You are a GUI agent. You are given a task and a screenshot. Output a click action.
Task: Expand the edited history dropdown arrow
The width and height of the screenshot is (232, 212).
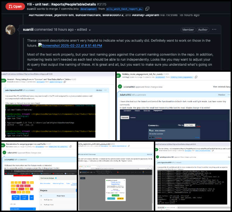[x=90, y=30]
